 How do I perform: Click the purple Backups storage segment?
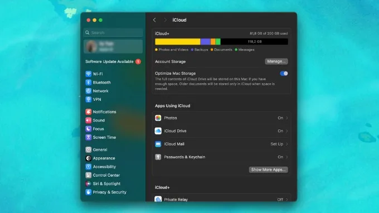(x=206, y=42)
